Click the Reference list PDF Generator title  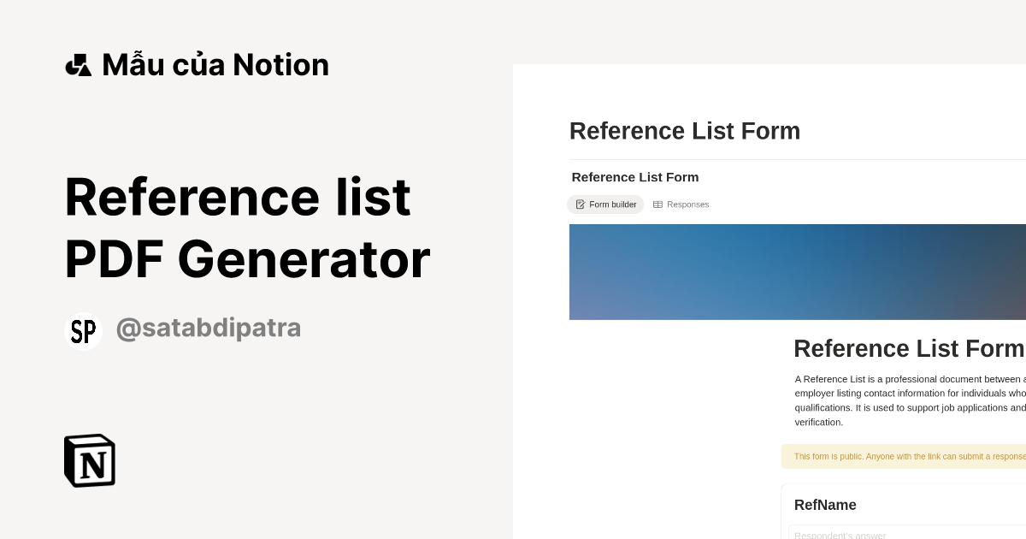[x=247, y=228]
